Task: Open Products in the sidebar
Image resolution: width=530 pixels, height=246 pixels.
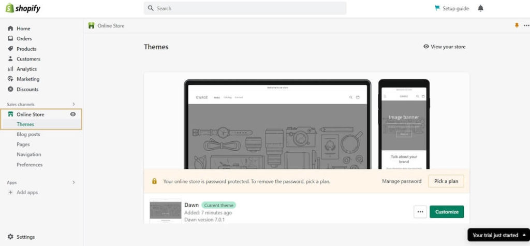Action: click(26, 49)
